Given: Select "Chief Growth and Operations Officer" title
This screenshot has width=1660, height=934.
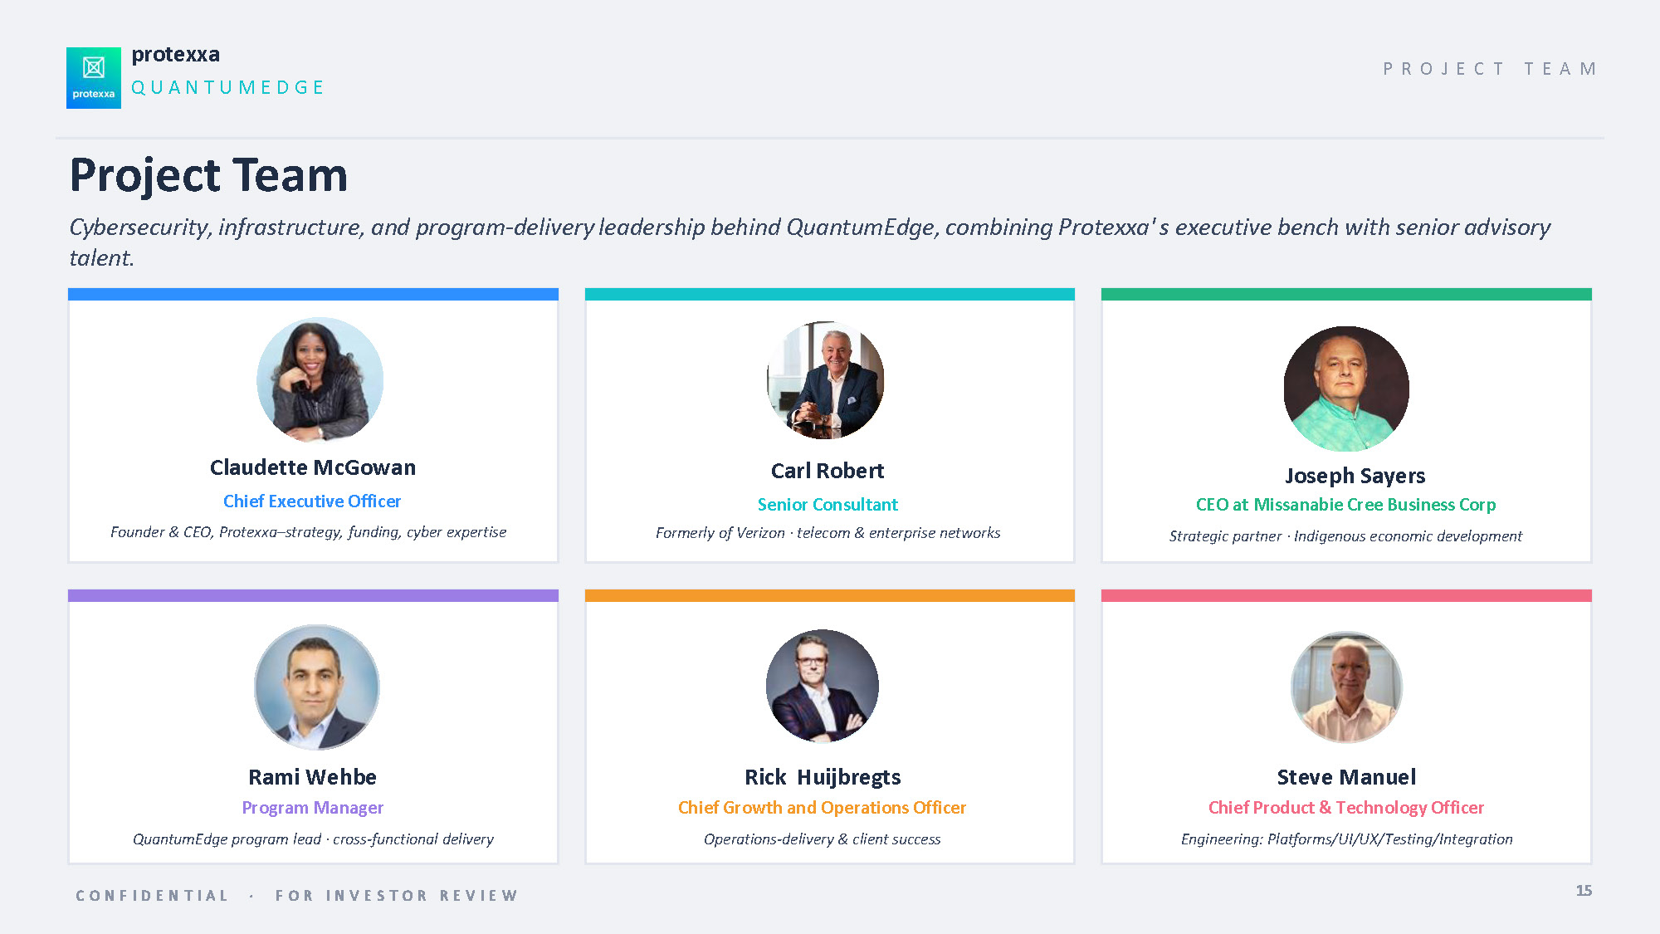Looking at the screenshot, I should coord(822,808).
